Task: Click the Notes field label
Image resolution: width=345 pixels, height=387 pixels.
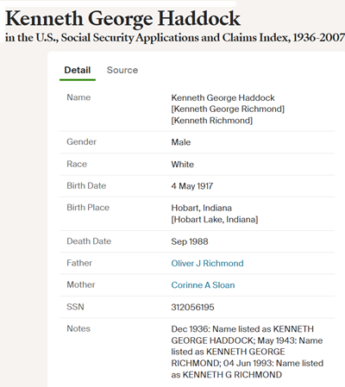Action: (x=78, y=328)
